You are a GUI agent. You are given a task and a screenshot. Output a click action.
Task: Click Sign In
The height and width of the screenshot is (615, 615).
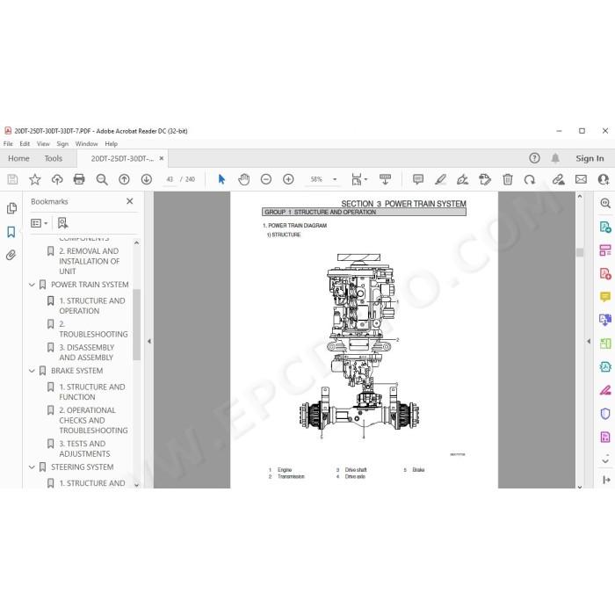pos(590,158)
